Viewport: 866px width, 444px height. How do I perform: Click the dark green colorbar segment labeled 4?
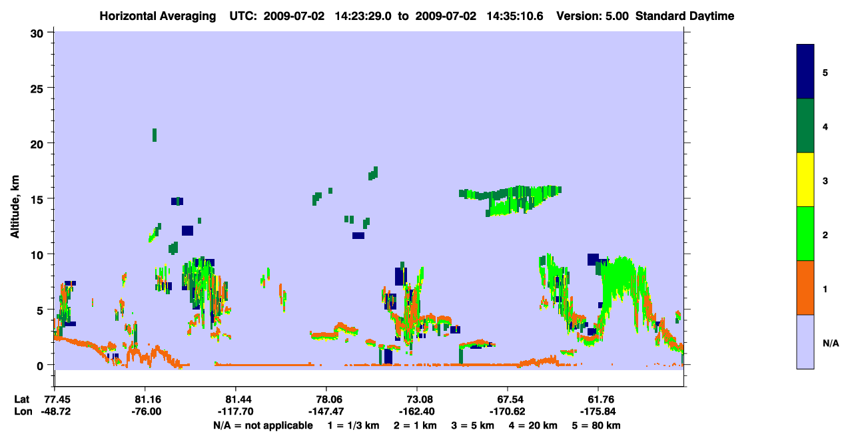coord(805,126)
